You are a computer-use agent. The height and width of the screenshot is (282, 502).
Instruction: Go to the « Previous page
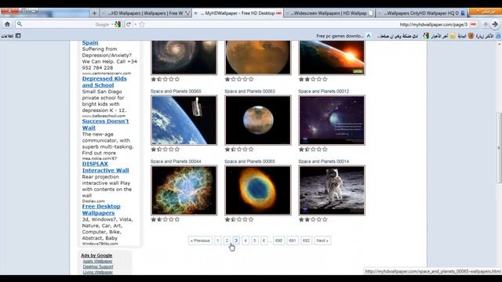[200, 240]
